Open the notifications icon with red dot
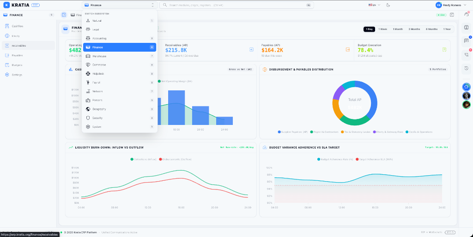 click(x=467, y=14)
